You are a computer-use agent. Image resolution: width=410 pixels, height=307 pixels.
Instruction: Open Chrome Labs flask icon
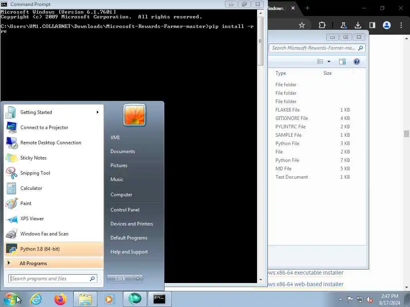click(343, 25)
